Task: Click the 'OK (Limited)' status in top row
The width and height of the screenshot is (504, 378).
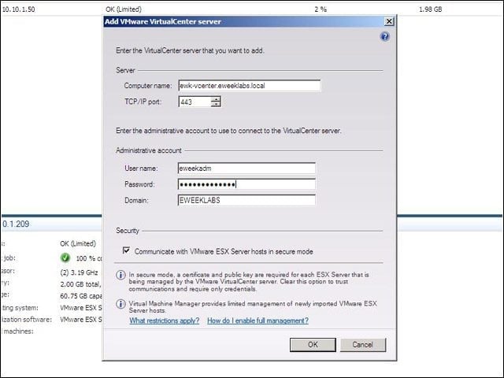Action: pos(124,9)
